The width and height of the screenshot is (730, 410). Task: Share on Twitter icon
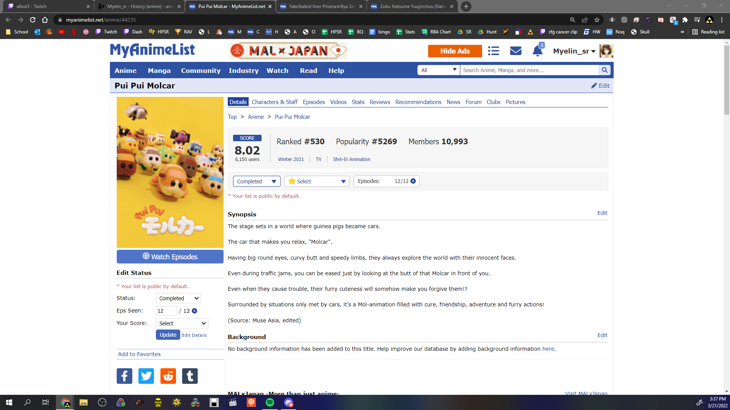click(x=146, y=376)
